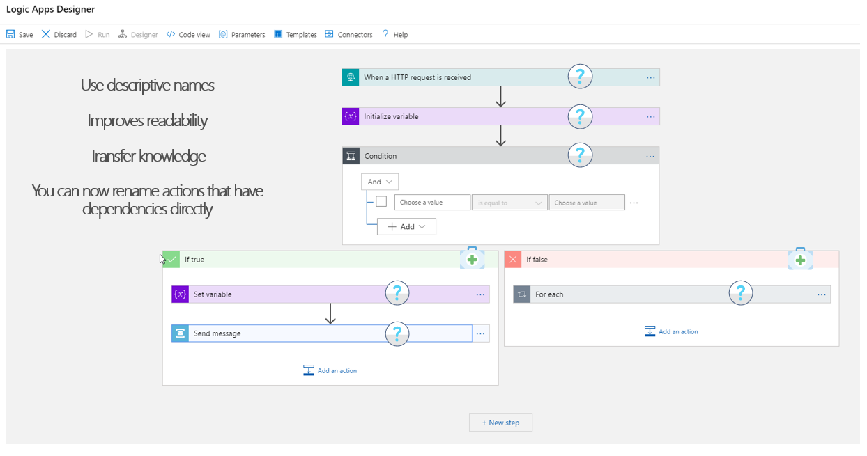This screenshot has height=456, width=867.
Task: Click the HTTP request trigger icon
Action: pyautogui.click(x=351, y=77)
